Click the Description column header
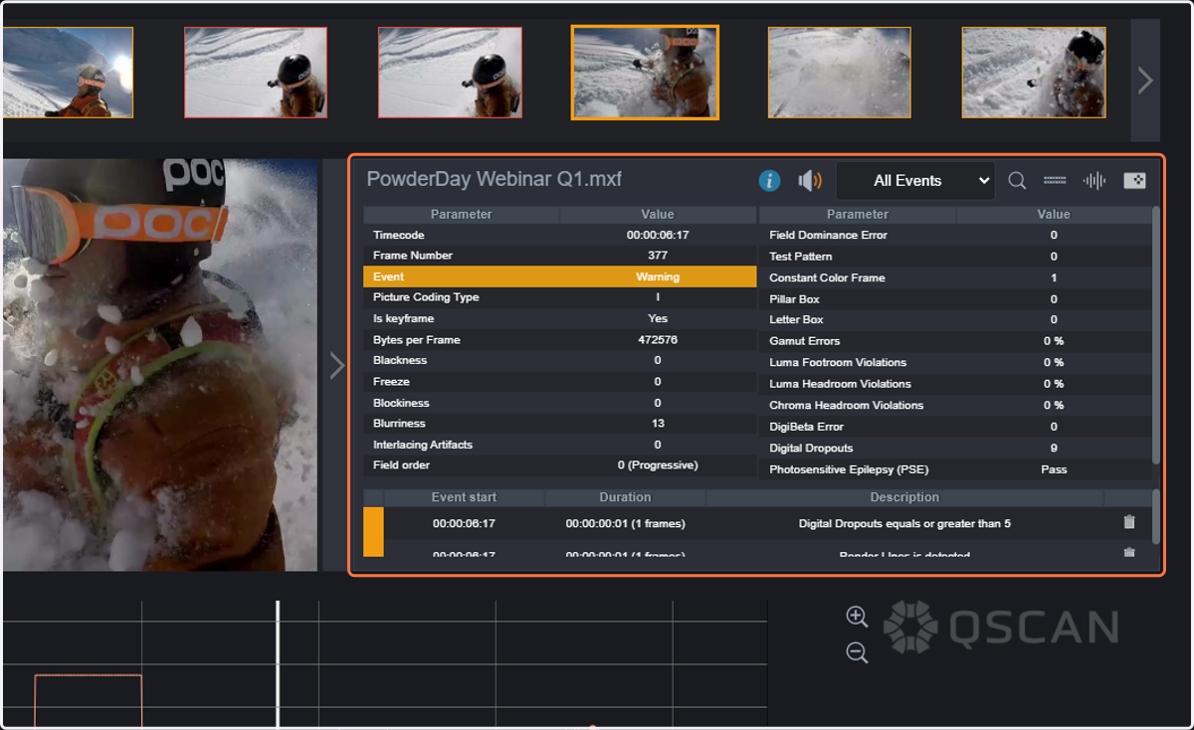 [904, 497]
